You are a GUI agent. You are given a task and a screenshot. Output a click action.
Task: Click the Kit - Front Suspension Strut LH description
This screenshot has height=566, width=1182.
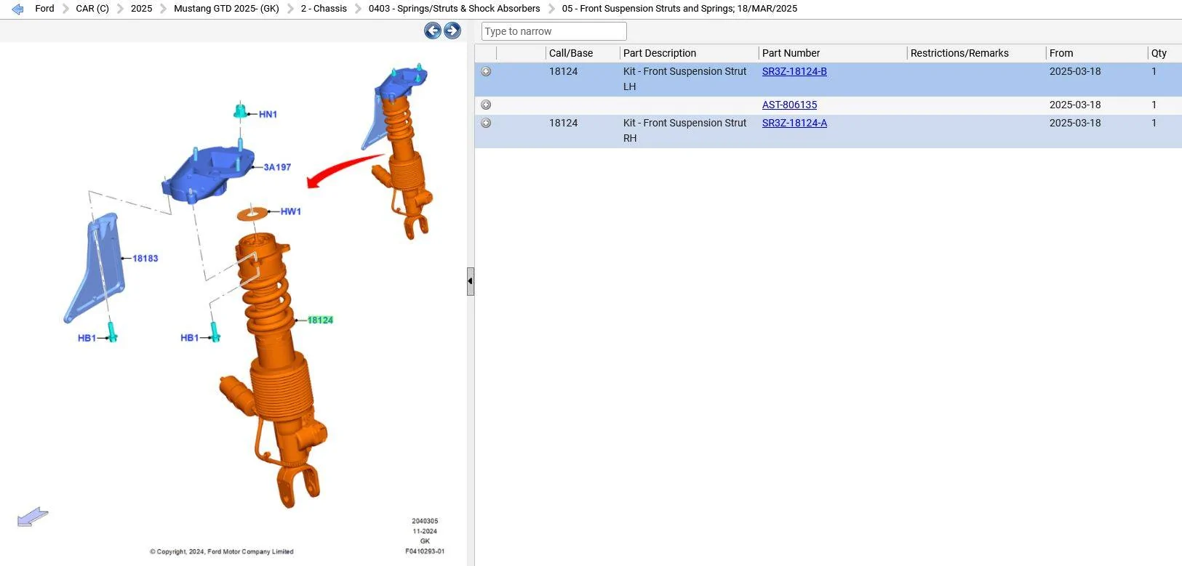tap(684, 78)
